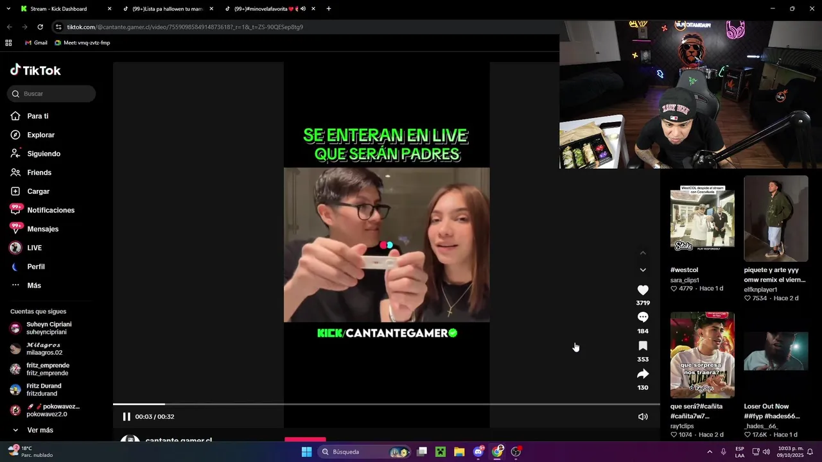The image size is (822, 462).
Task: Like the video with heart icon
Action: point(643,290)
